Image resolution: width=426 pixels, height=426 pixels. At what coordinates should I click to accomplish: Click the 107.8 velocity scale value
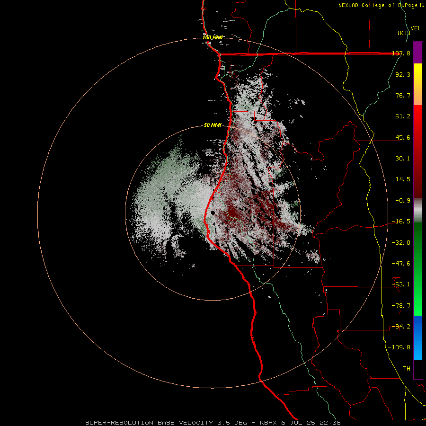click(401, 53)
